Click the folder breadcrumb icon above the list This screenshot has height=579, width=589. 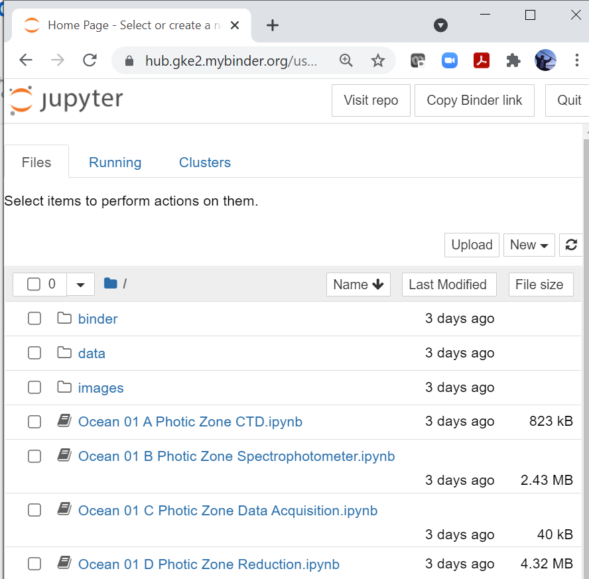point(110,283)
